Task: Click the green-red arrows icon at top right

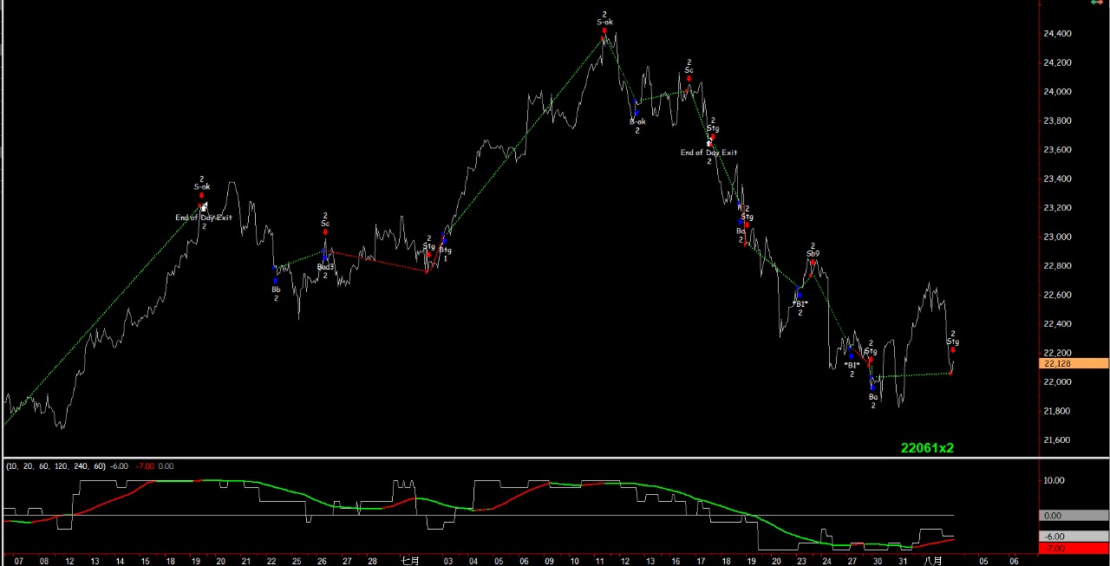Action: point(1097,3)
